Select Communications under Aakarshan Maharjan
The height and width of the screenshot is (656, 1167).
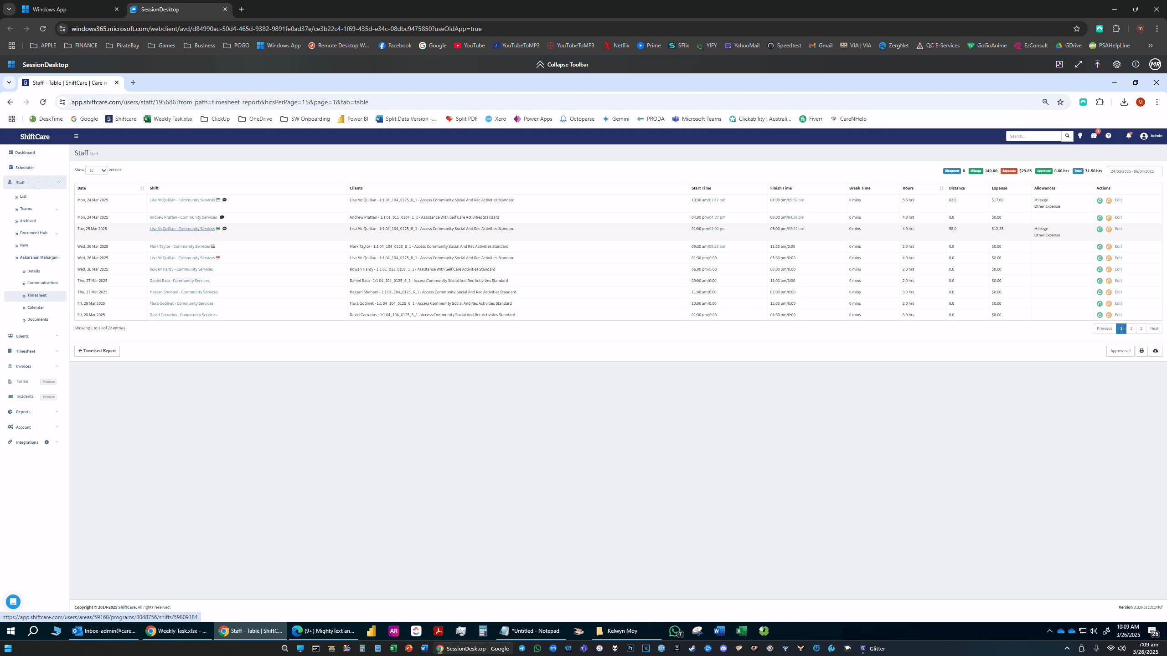[x=43, y=283]
